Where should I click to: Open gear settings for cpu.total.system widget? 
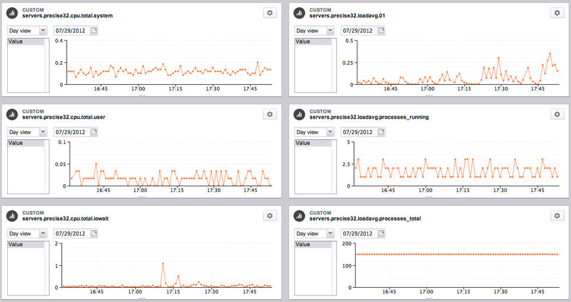pyautogui.click(x=270, y=12)
